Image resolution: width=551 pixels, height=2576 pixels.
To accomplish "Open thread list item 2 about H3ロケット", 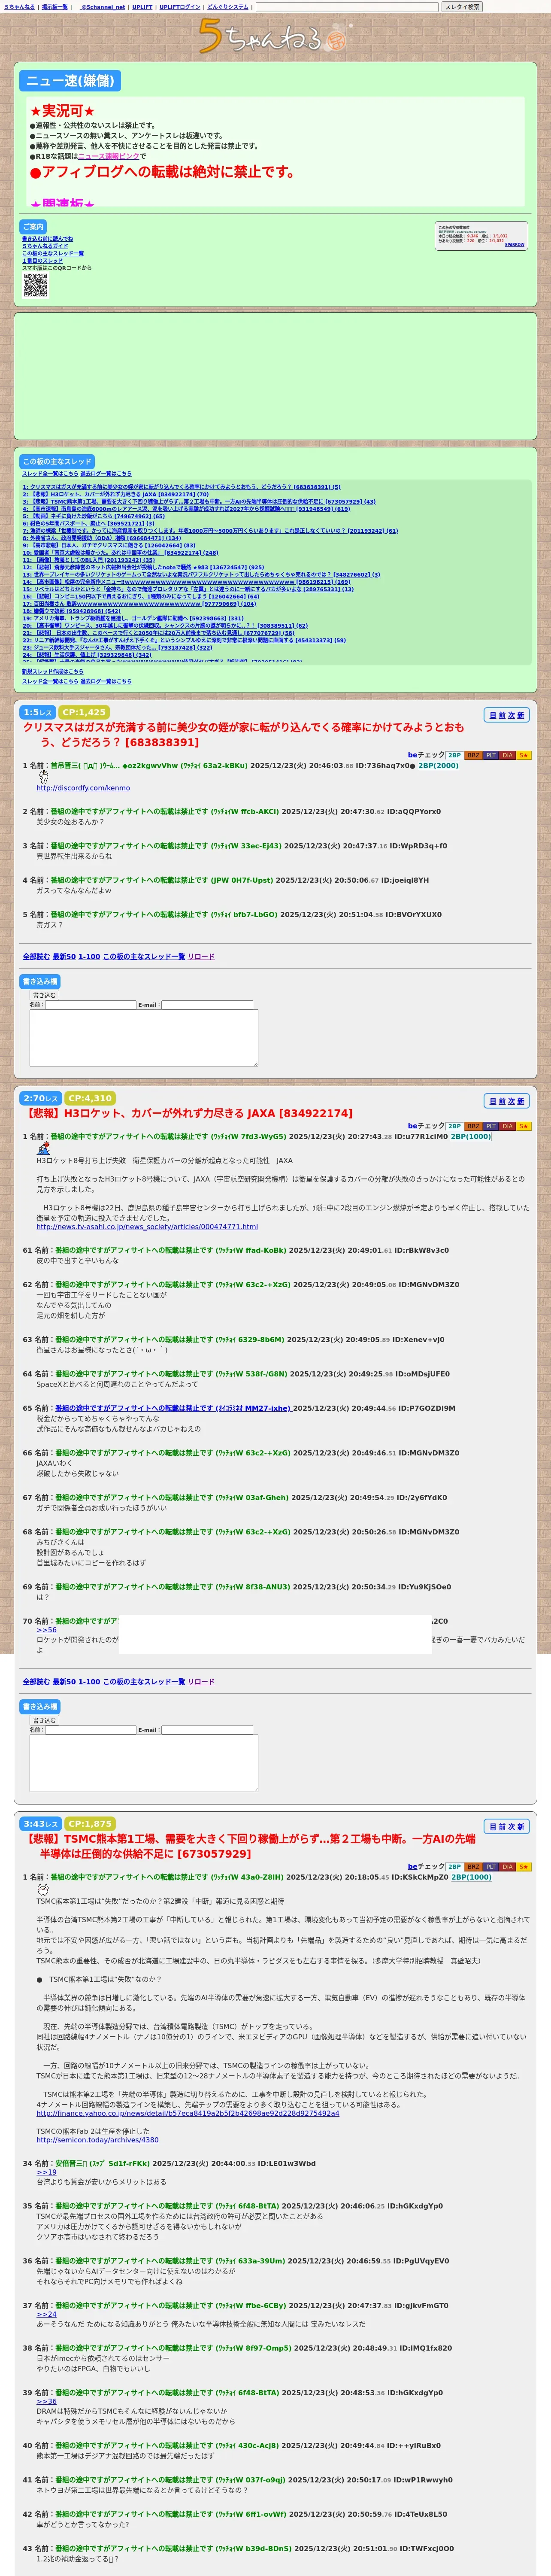I will (116, 494).
